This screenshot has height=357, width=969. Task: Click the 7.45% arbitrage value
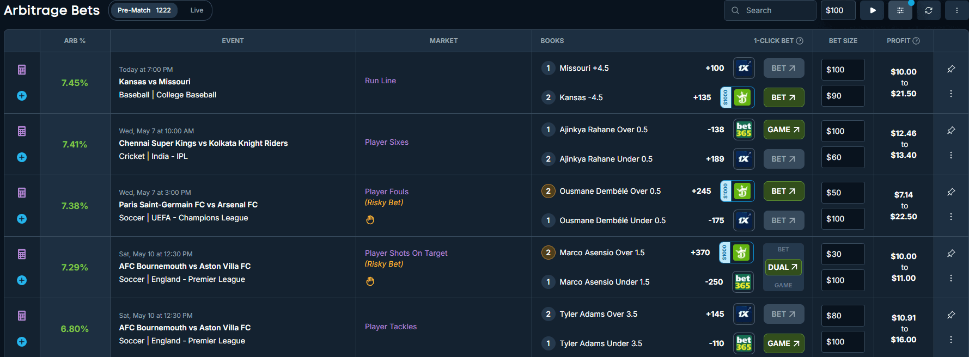click(x=75, y=83)
